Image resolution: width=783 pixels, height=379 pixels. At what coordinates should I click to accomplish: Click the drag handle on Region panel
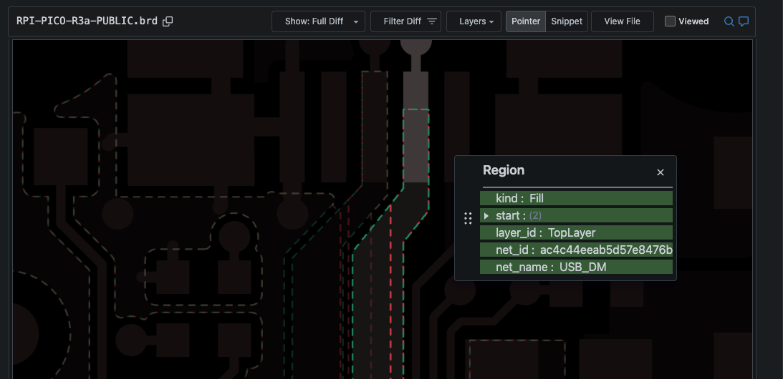[467, 218]
